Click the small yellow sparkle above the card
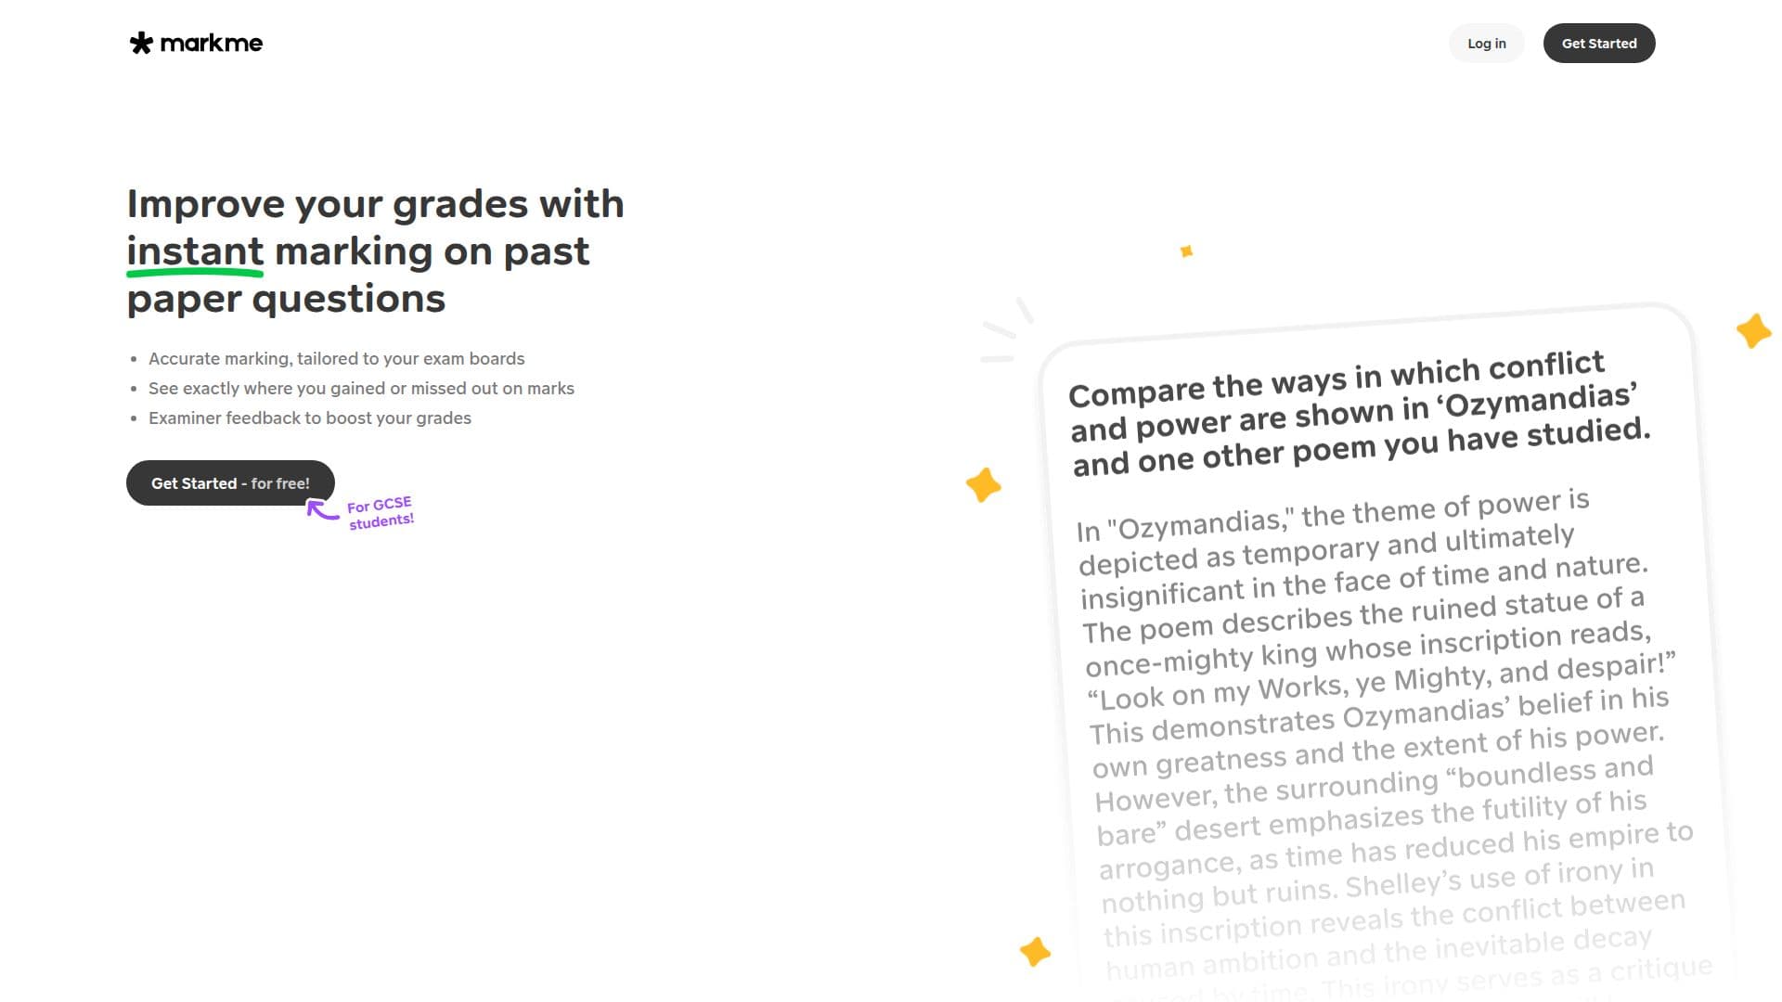This screenshot has width=1782, height=1002. [1186, 251]
